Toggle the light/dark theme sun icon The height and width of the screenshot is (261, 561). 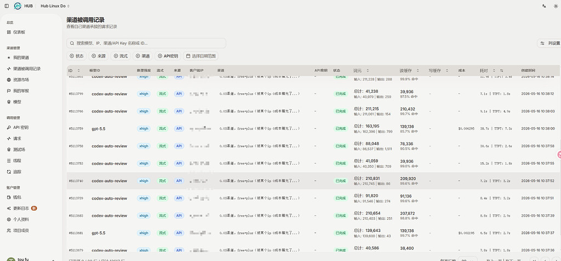point(556,6)
